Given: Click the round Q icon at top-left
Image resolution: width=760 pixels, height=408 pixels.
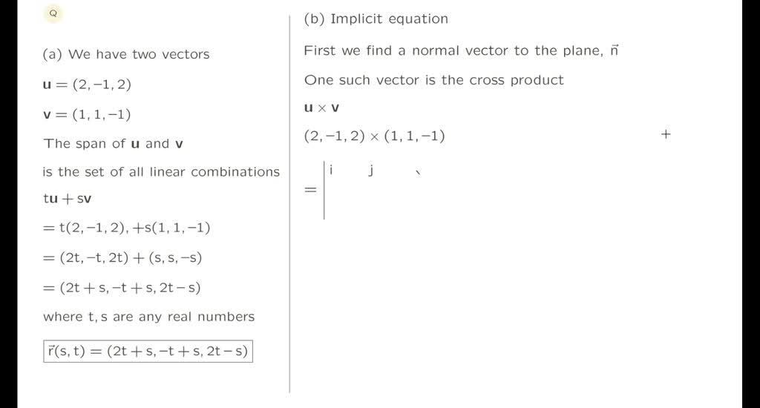Looking at the screenshot, I should [53, 13].
